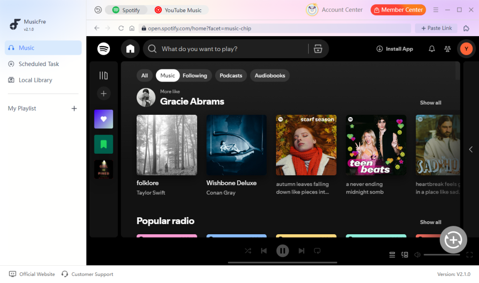Open the Wishbone Deluxe album cover
This screenshot has width=479, height=283.
point(236,145)
